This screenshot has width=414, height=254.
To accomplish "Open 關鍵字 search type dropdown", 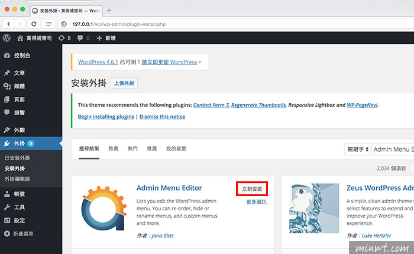I will coord(357,149).
